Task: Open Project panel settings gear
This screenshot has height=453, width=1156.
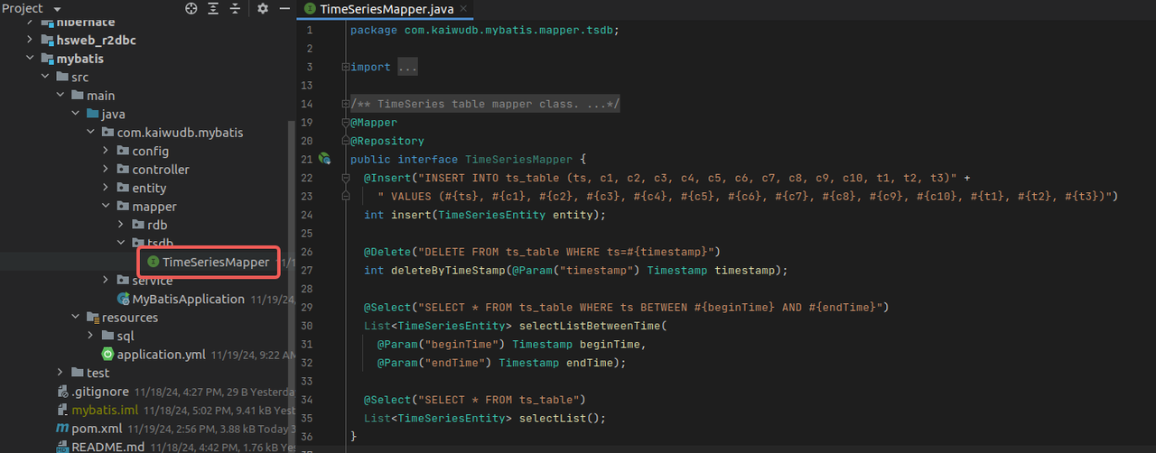Action: (263, 8)
